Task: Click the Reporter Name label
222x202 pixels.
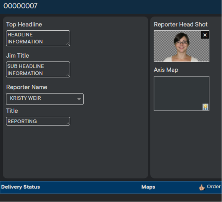Action: tap(27, 87)
